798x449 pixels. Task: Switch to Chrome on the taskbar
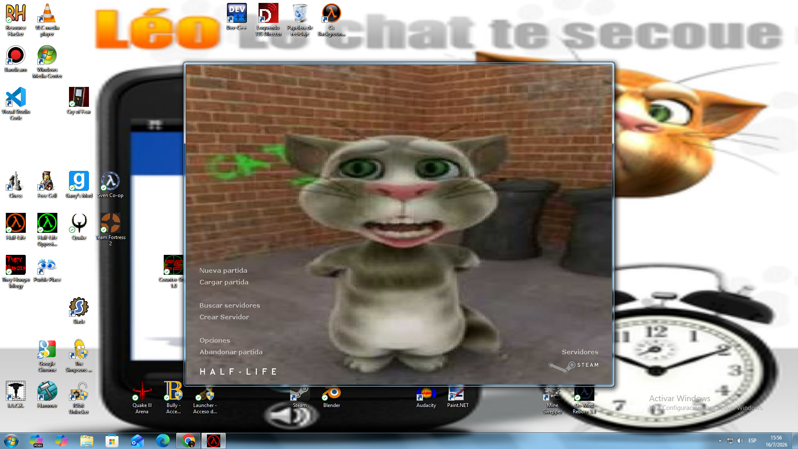pos(188,441)
